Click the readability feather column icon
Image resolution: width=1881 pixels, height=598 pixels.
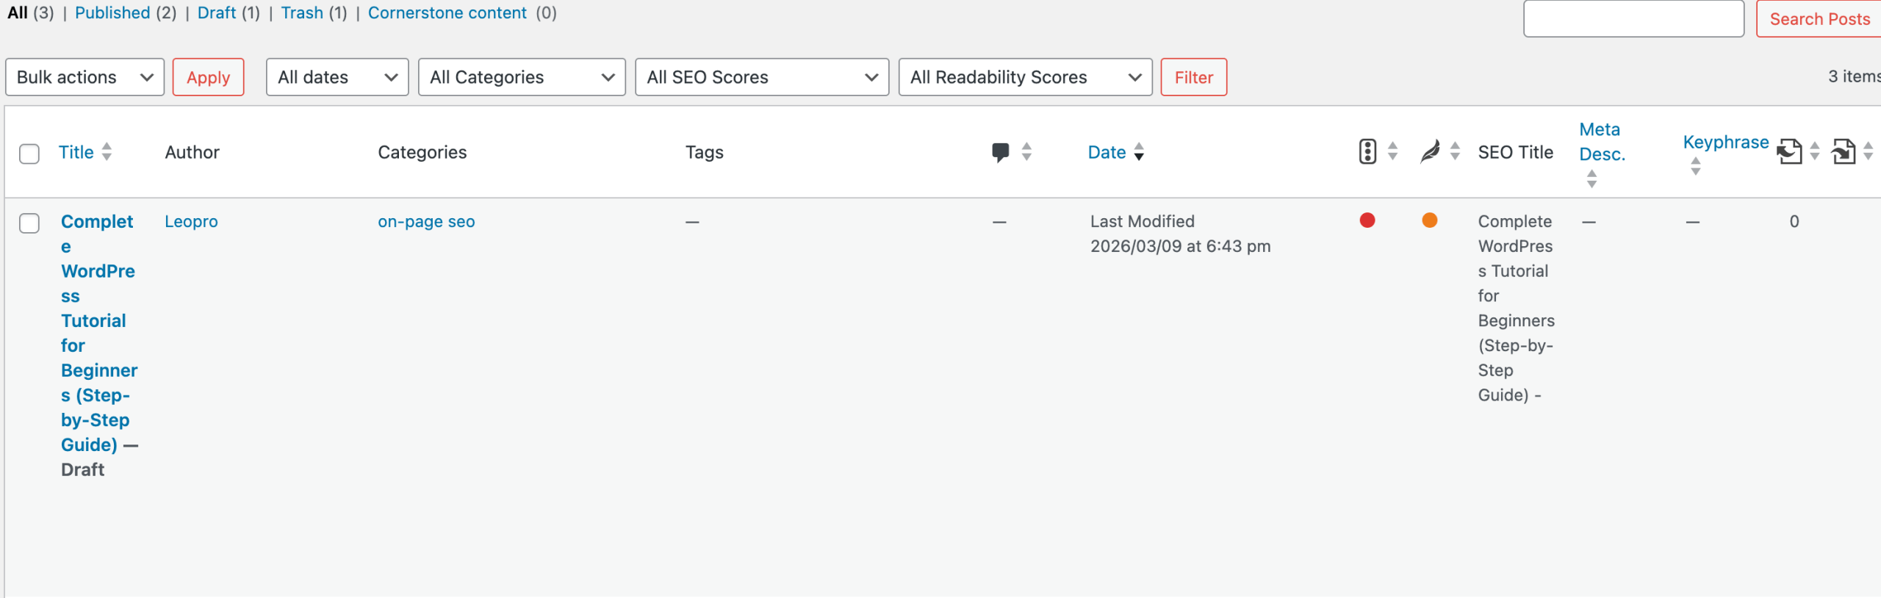click(1429, 152)
